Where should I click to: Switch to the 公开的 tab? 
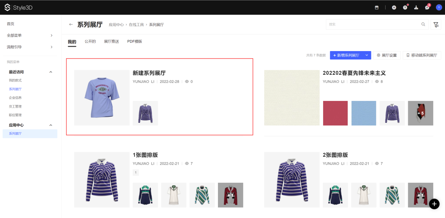[90, 42]
